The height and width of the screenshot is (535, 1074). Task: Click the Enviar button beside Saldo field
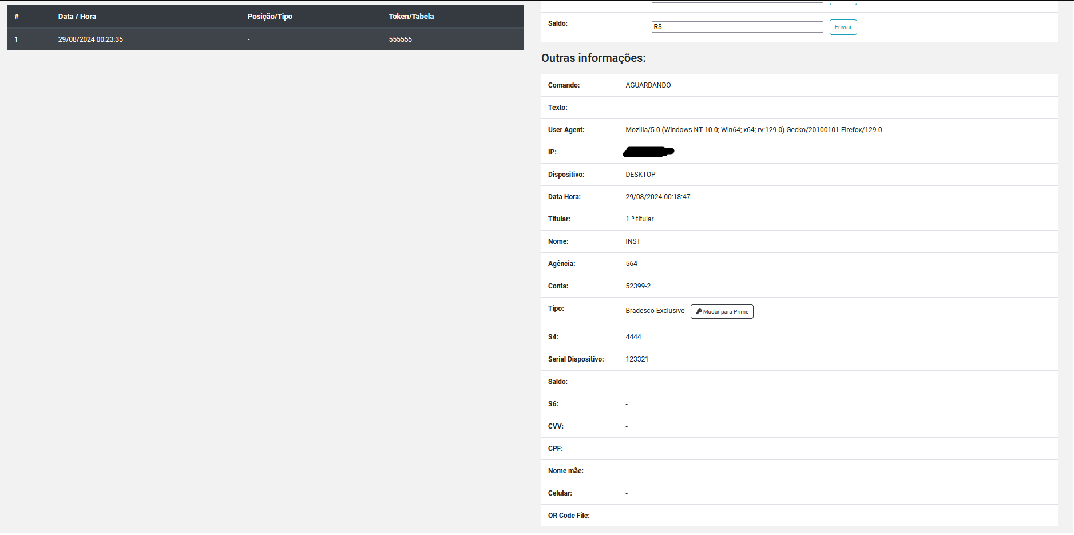coord(843,27)
